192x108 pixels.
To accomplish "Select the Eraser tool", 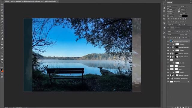I will pyautogui.click(x=2, y=36).
